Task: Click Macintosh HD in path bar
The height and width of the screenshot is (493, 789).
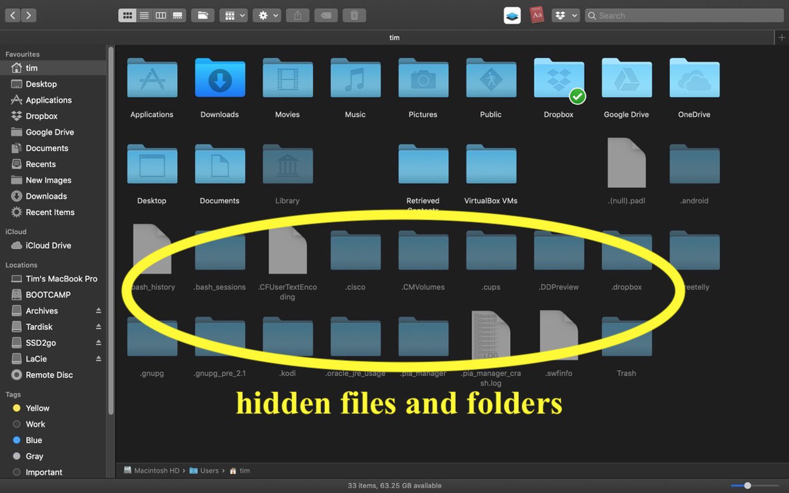Action: tap(156, 471)
